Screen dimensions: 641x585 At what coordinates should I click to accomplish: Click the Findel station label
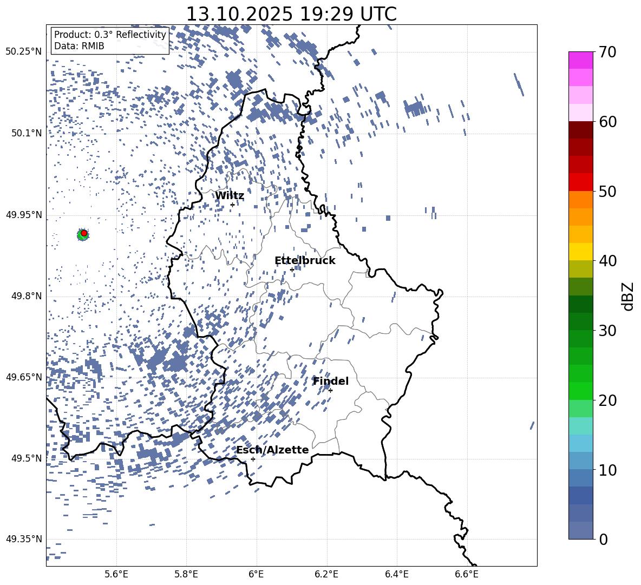331,381
